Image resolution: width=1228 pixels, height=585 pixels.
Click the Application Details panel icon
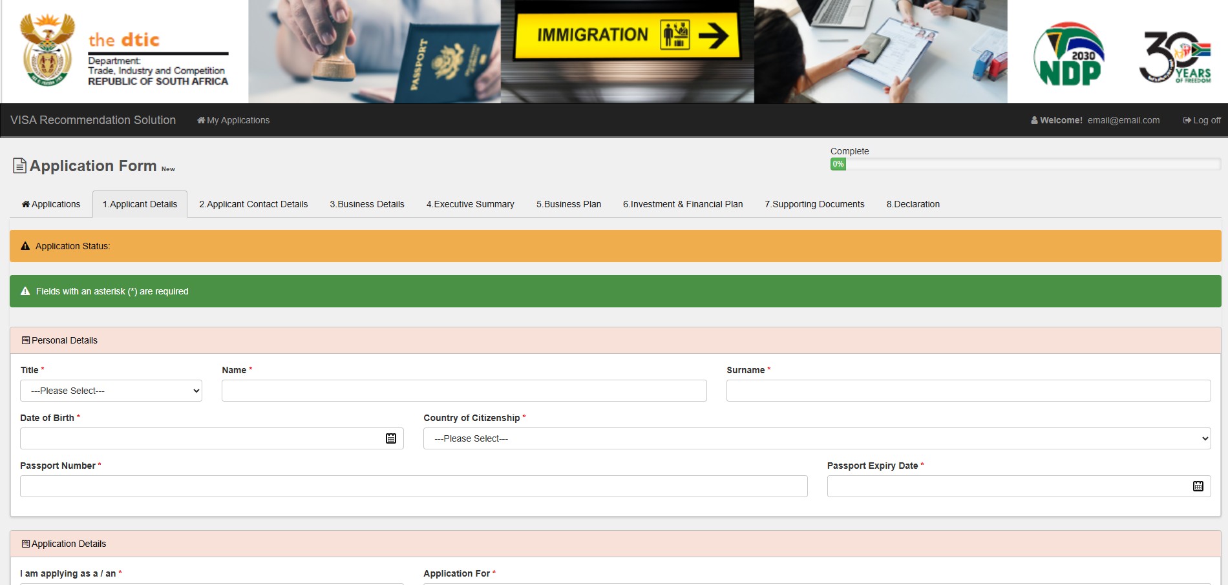coord(26,544)
